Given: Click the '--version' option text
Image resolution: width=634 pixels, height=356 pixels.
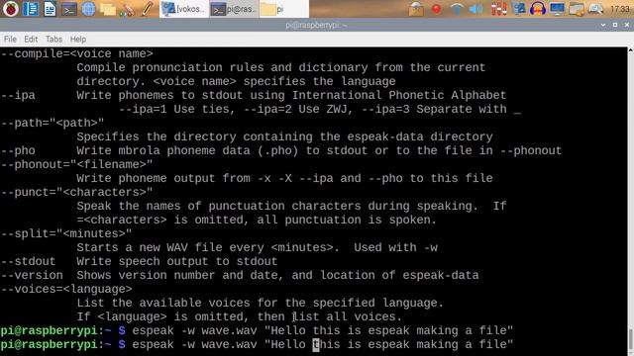Looking at the screenshot, I should pos(32,275).
